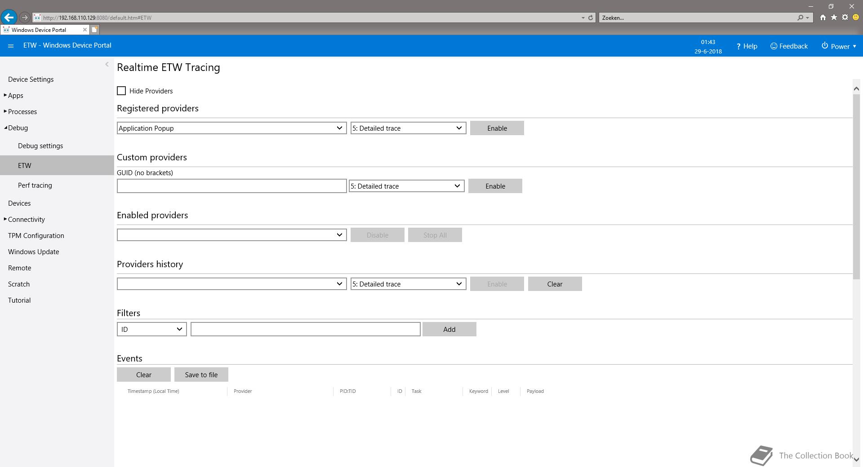This screenshot has width=863, height=467.
Task: Click the browser back arrow
Action: click(9, 18)
